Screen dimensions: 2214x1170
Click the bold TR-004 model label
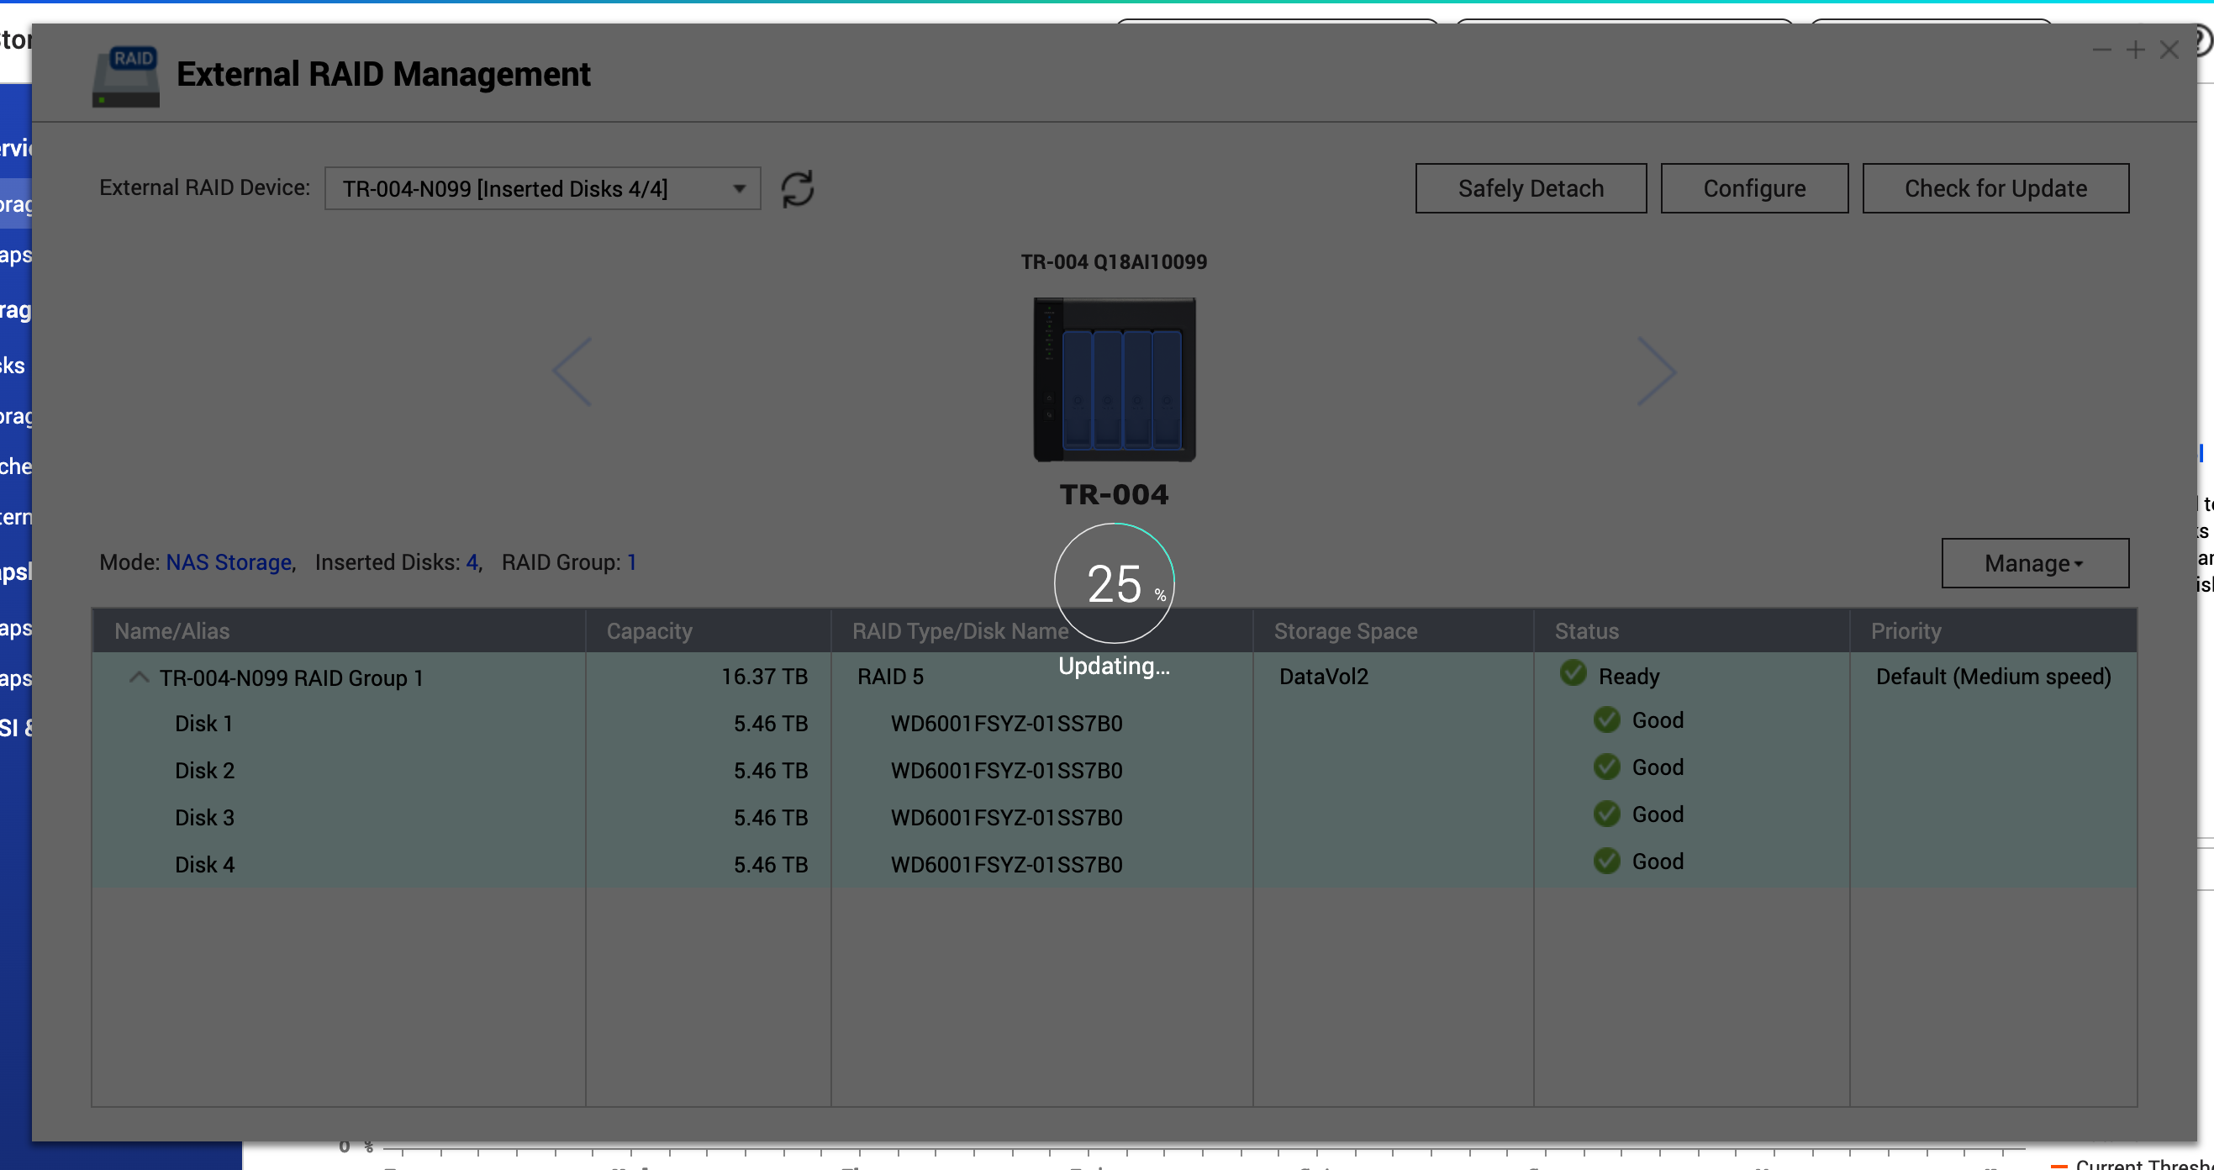click(1114, 494)
